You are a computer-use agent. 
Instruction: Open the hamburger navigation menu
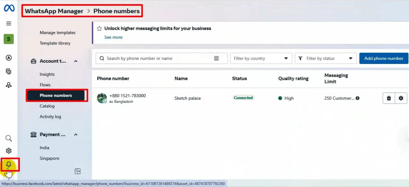9,23
